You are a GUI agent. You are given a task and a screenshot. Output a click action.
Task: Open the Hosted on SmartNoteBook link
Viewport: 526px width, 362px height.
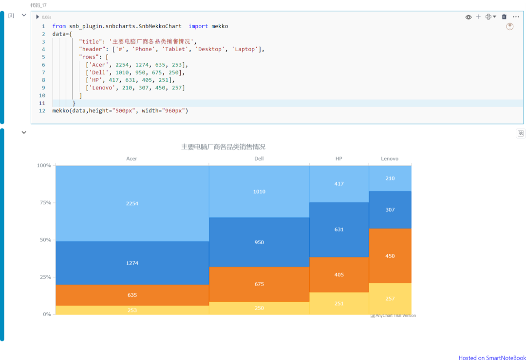point(492,358)
